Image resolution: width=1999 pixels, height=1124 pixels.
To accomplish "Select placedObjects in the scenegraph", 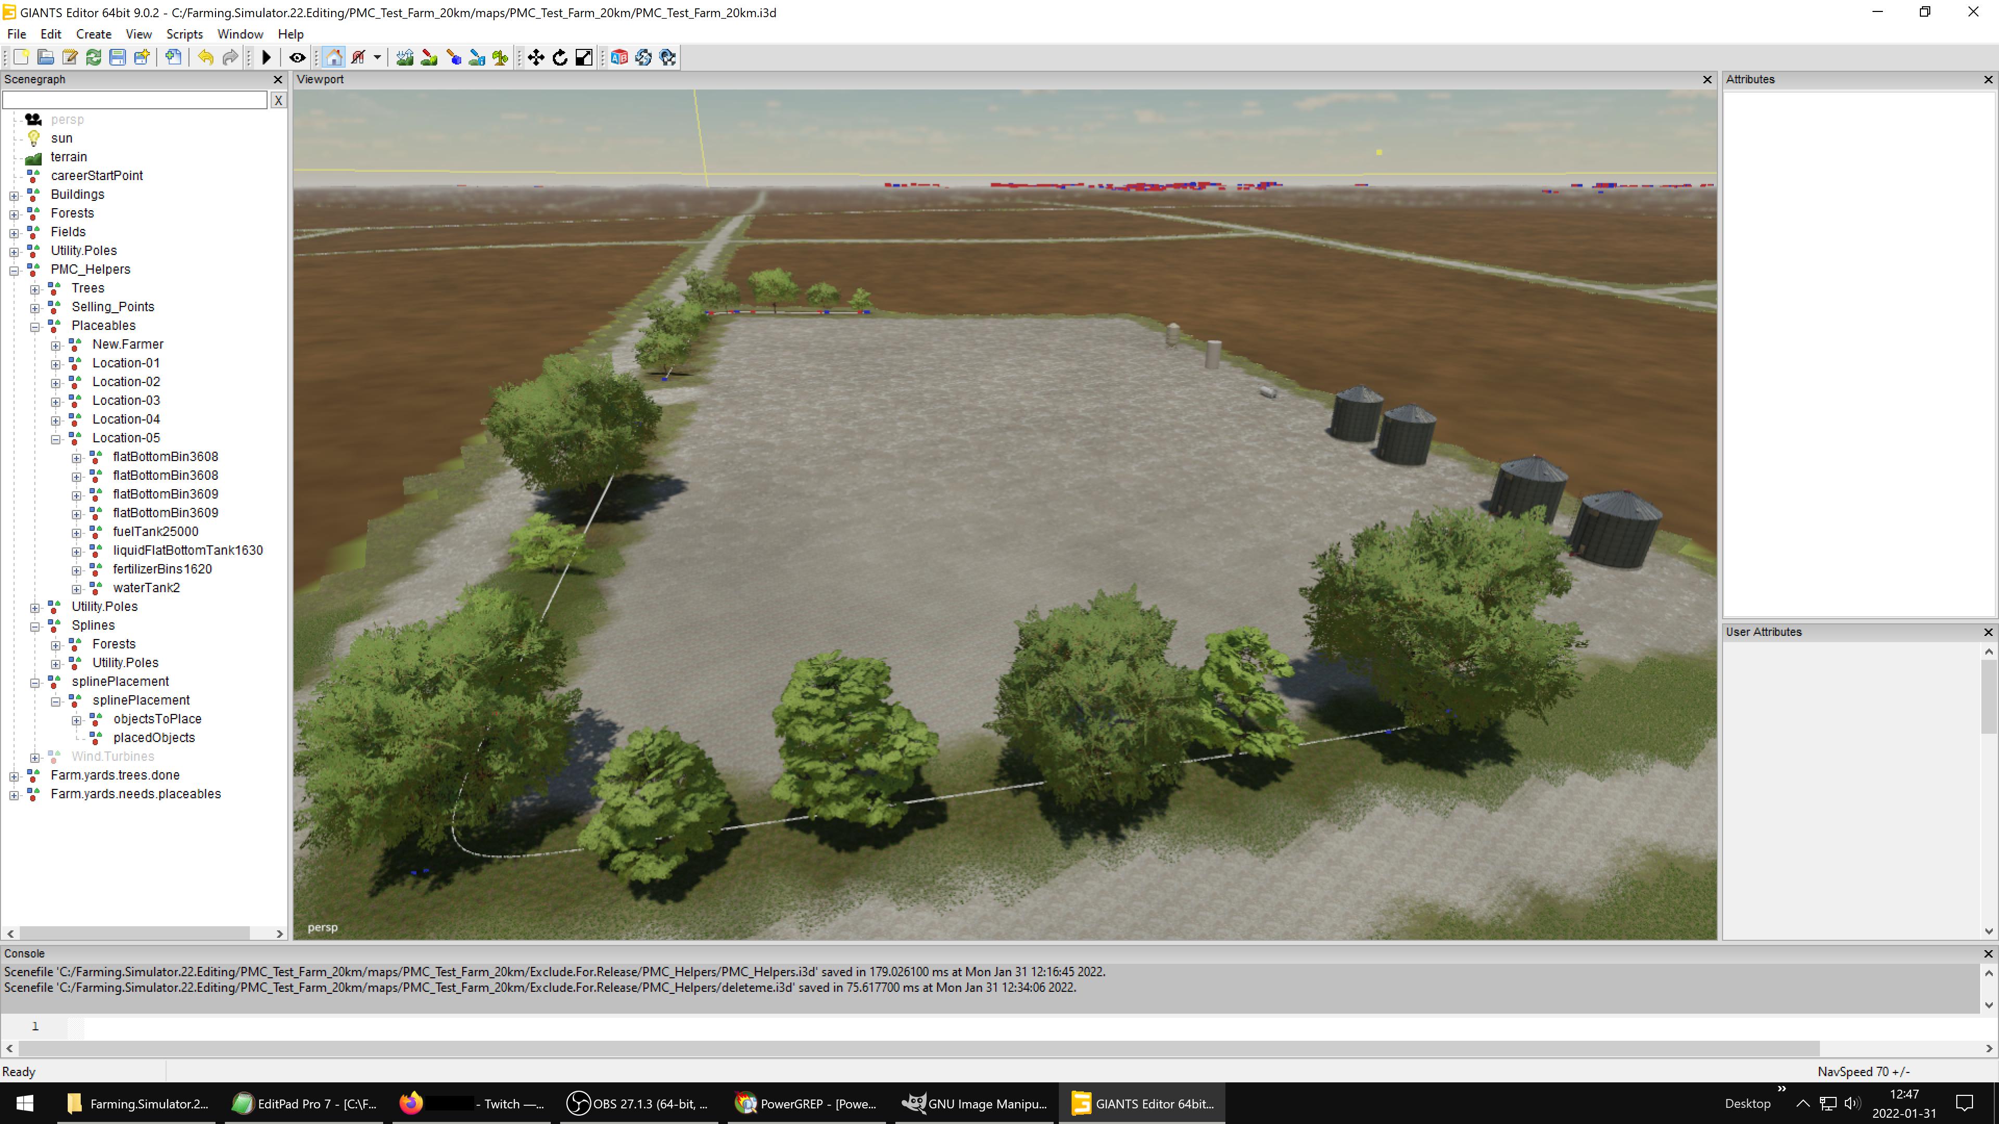I will (155, 738).
